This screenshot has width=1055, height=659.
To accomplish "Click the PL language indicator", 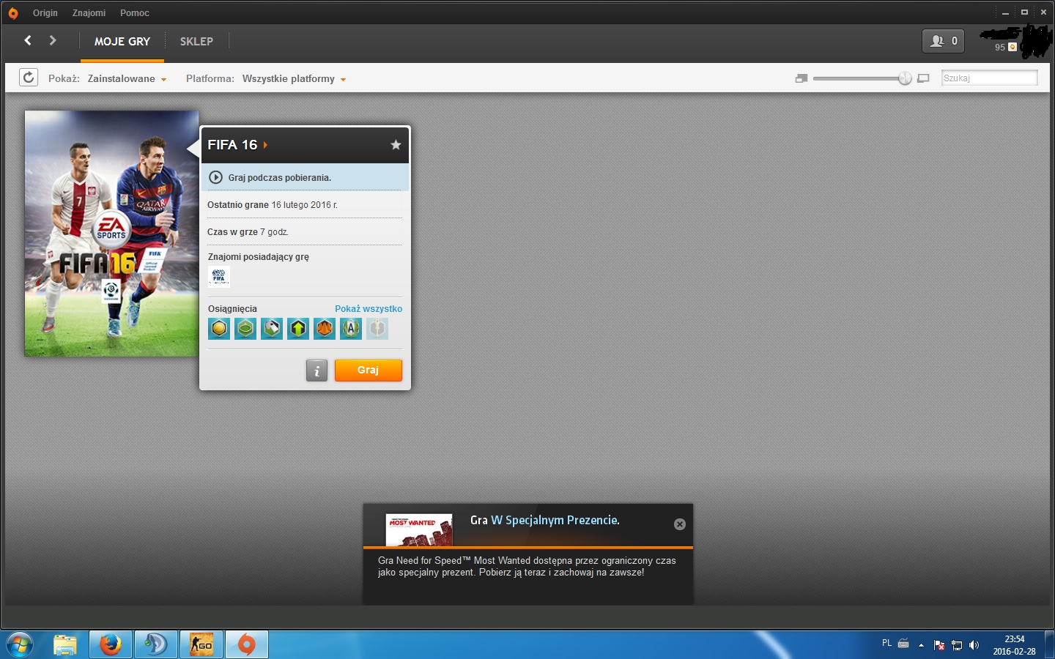I will point(886,643).
